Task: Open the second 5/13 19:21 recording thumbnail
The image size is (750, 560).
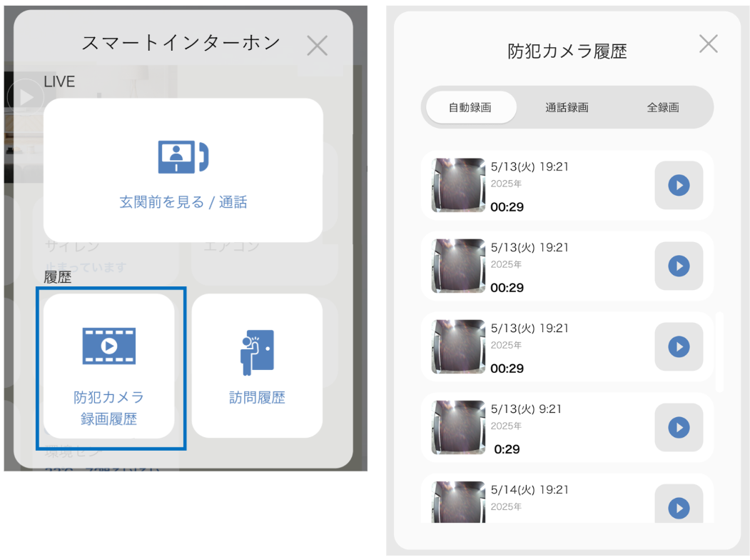Action: [x=458, y=266]
